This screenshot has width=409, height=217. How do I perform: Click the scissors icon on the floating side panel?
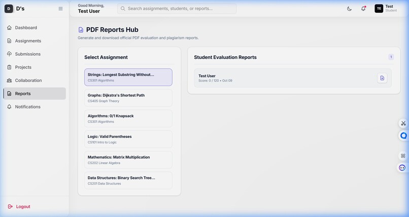pos(403,123)
